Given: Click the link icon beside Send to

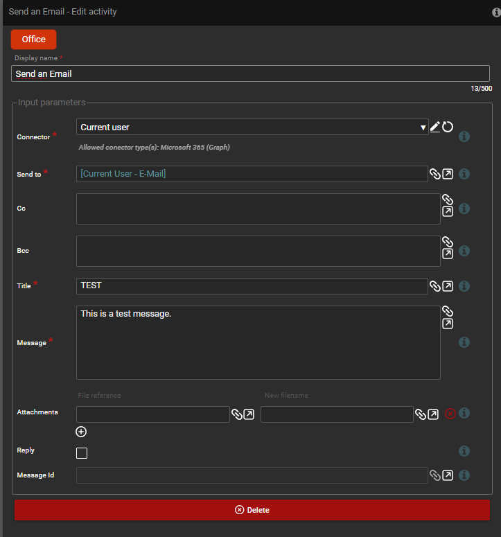Looking at the screenshot, I should tap(434, 174).
